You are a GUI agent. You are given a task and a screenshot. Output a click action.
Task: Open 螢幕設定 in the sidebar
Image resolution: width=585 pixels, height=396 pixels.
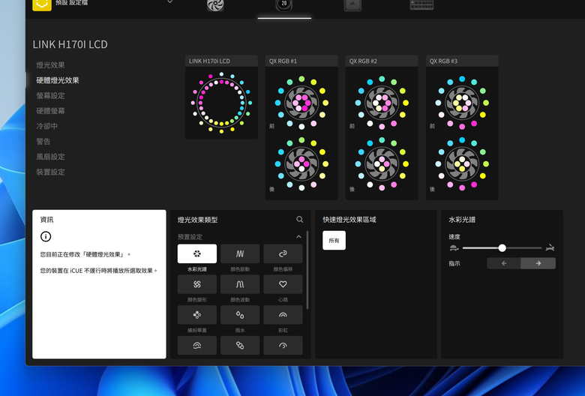50,95
